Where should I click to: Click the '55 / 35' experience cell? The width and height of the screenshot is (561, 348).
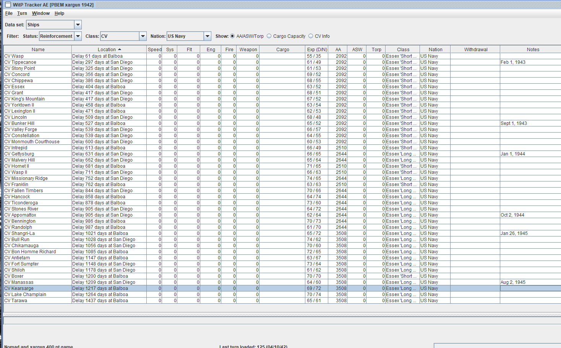tap(317, 56)
